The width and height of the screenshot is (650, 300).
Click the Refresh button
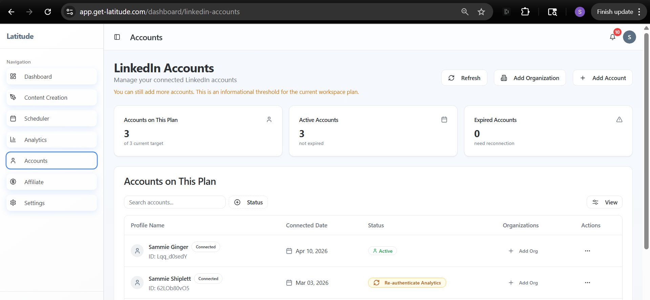coord(464,78)
